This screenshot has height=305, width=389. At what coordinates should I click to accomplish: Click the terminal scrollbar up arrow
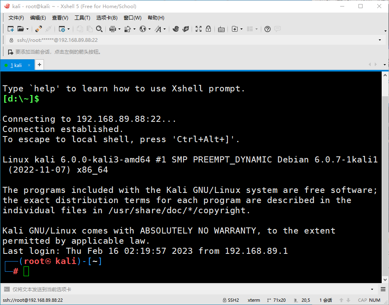(x=385, y=75)
